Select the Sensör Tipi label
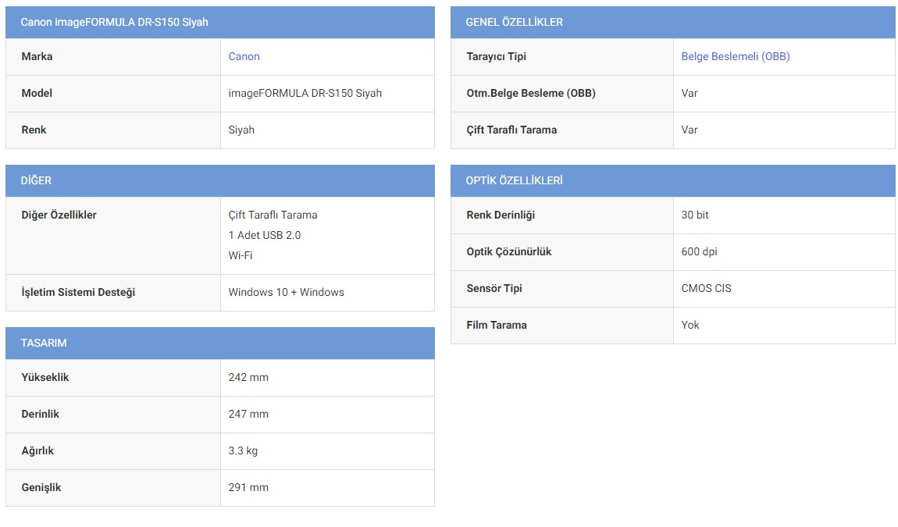 point(494,288)
